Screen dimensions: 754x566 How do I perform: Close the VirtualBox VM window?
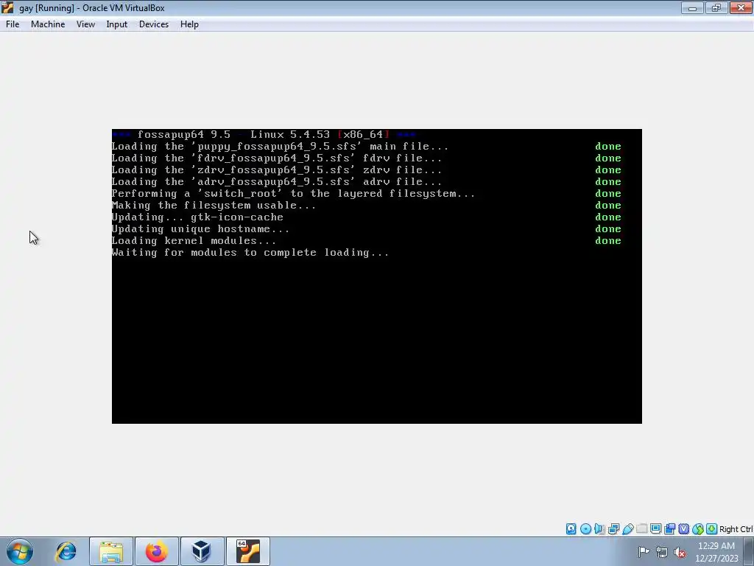[741, 7]
